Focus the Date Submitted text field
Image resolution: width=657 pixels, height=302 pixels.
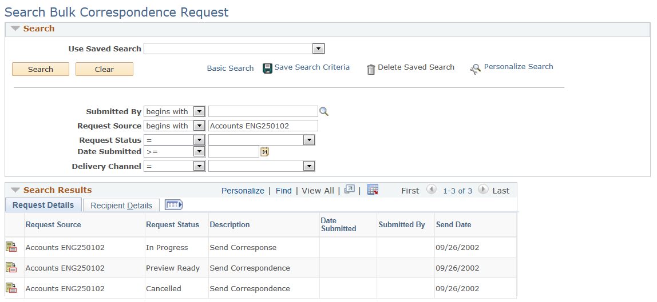point(234,152)
